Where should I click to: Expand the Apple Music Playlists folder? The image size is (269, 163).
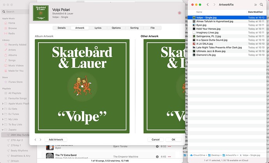point(3,104)
